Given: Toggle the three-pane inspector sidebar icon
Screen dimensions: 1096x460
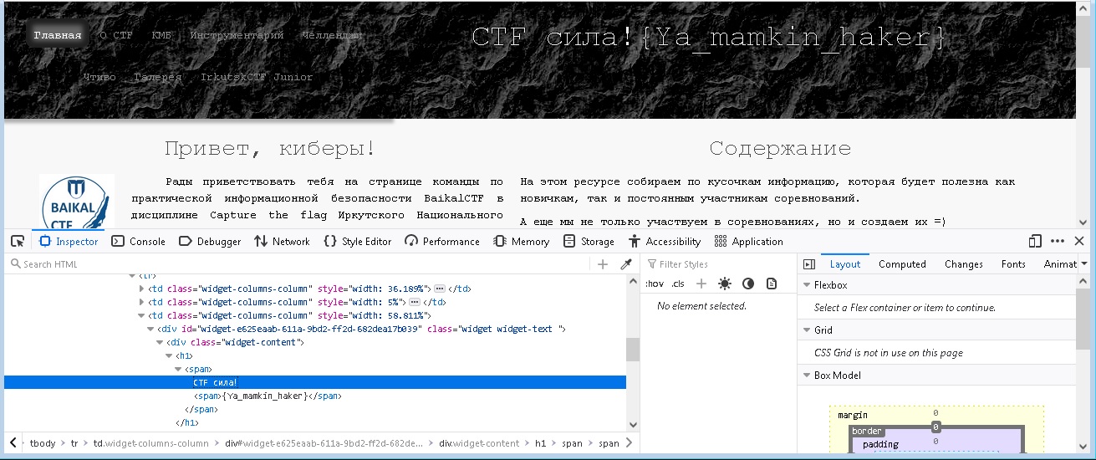Looking at the screenshot, I should pos(808,264).
